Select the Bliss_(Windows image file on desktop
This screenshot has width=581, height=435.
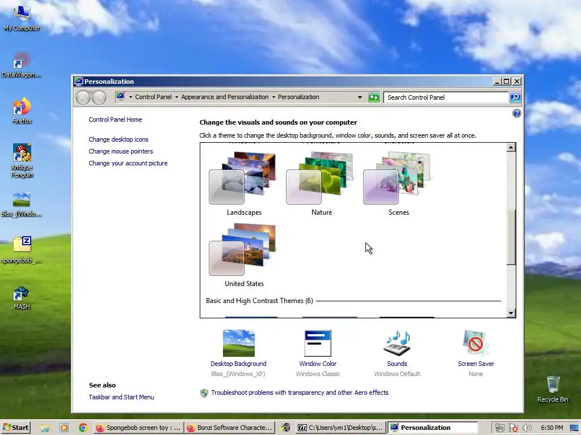22,204
